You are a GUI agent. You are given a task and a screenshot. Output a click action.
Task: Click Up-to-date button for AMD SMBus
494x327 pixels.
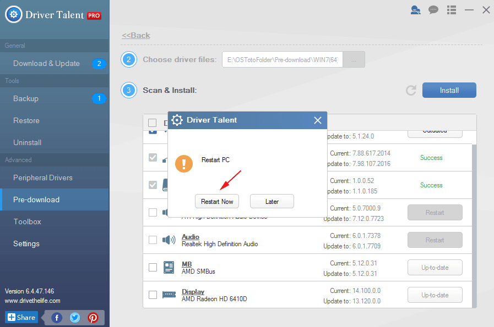tap(435, 268)
